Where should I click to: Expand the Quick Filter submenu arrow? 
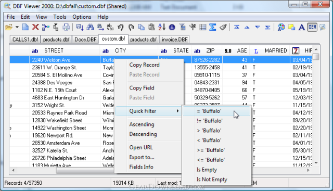[177, 111]
